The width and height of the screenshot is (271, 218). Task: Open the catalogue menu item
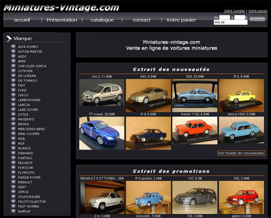(x=102, y=20)
